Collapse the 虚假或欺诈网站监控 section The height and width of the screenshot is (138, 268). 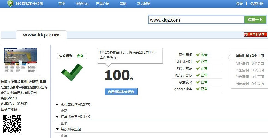tap(57, 104)
